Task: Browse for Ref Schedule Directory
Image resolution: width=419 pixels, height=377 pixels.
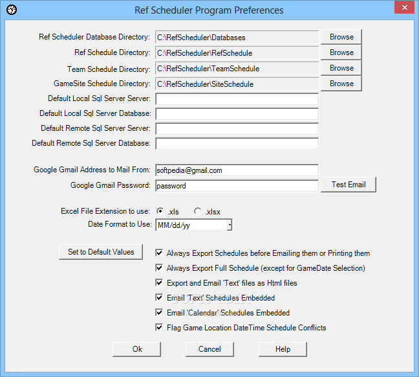Action: (341, 52)
